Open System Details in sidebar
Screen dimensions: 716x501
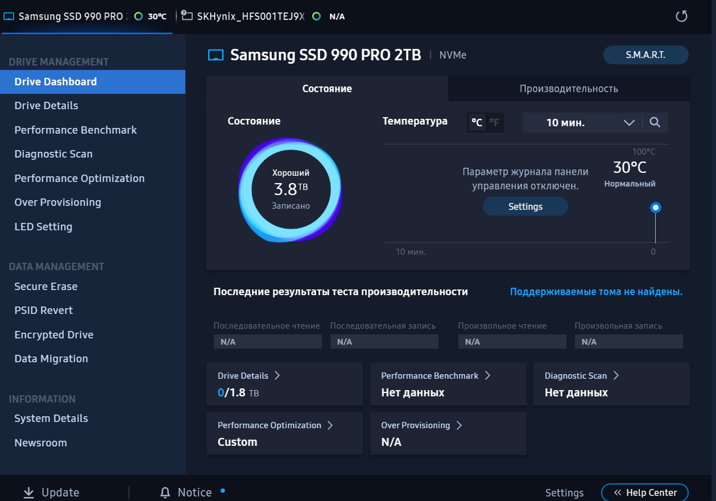click(93, 419)
